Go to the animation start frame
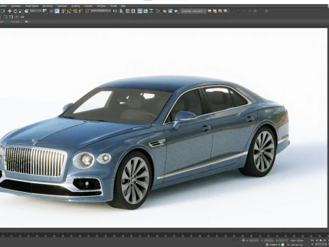 pos(313,240)
